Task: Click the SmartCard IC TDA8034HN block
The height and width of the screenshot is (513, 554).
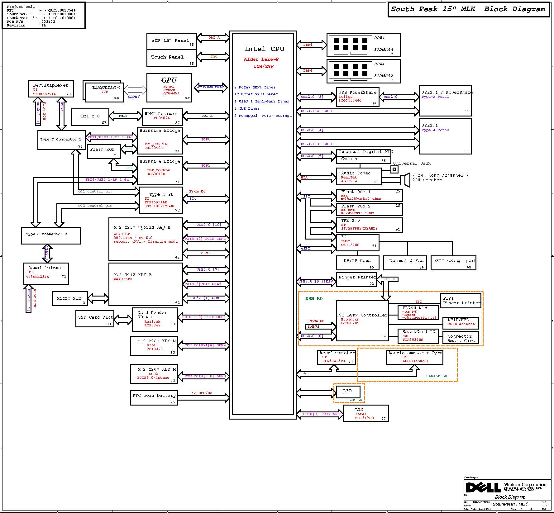Action: pos(418,336)
